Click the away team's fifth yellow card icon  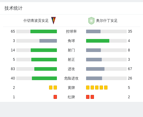106,87
